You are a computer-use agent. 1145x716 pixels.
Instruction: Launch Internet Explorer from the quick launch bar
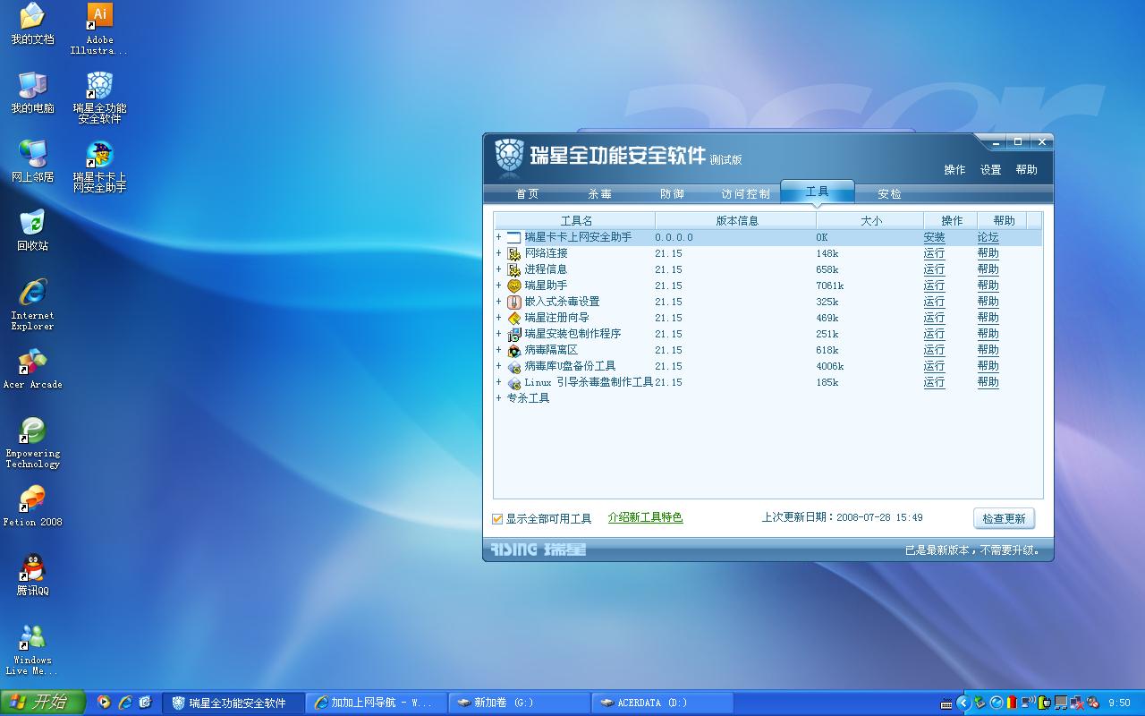(125, 703)
